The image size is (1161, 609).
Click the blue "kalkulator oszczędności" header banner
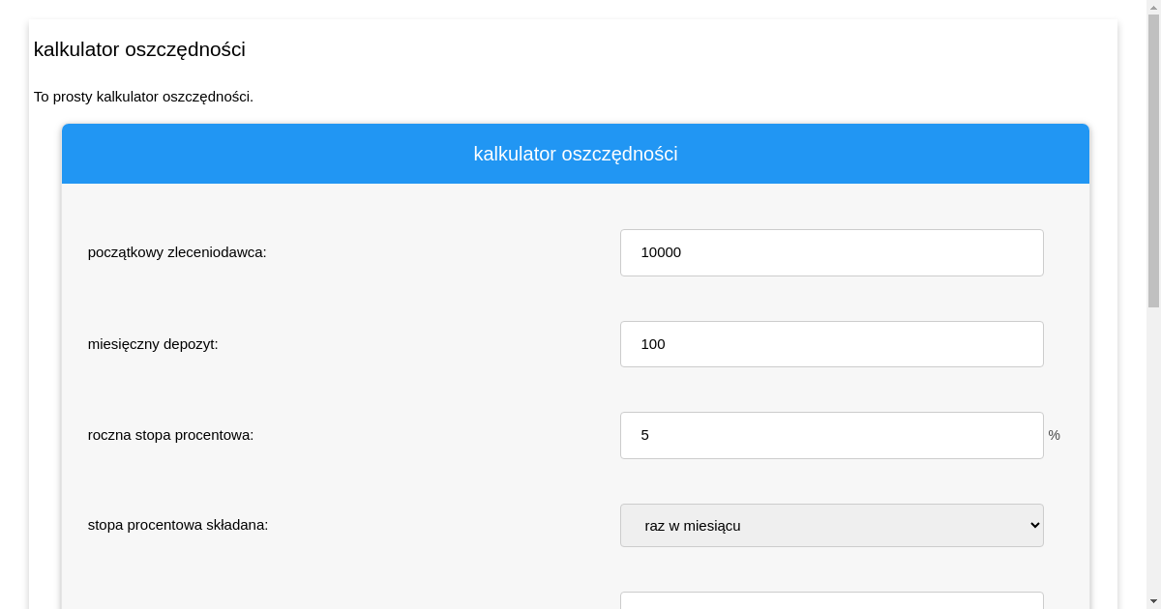(576, 154)
